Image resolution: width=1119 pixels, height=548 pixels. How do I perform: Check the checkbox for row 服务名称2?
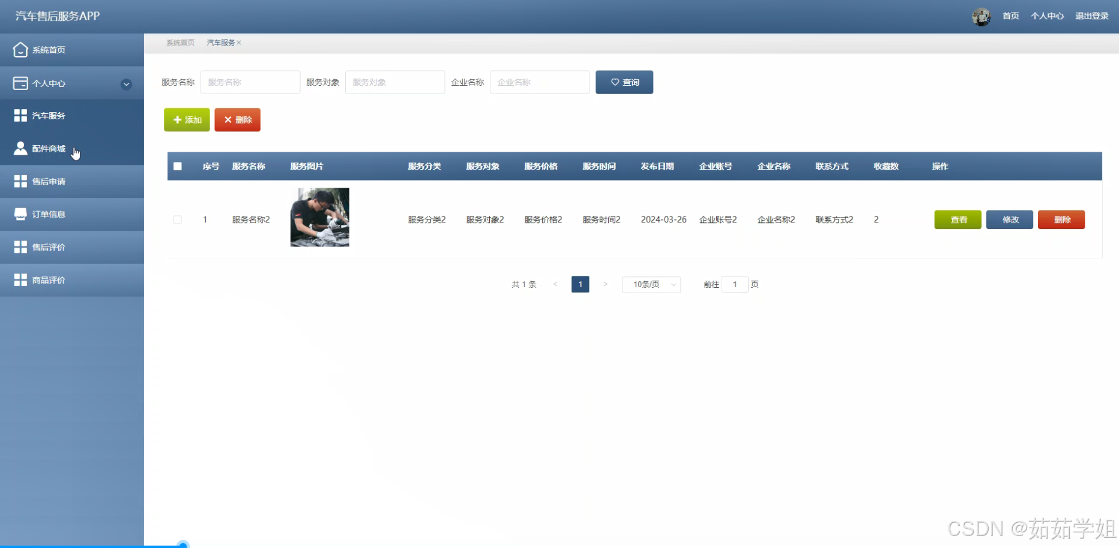tap(178, 219)
